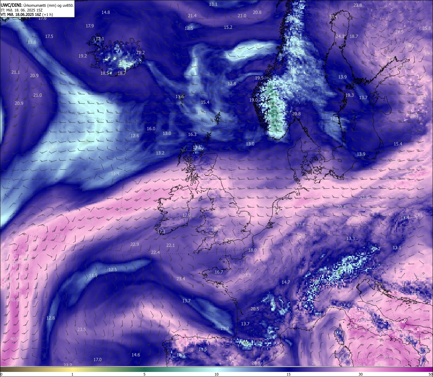Click the 27.3 value label
Screen dimensions: 433x377
247,276
